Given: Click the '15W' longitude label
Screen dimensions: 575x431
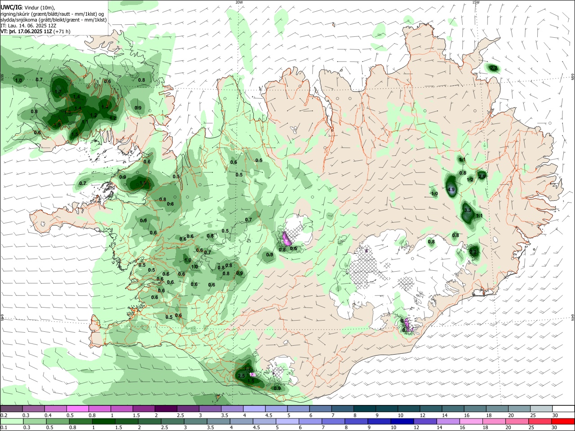Looking at the screenshot, I should tap(476, 2).
